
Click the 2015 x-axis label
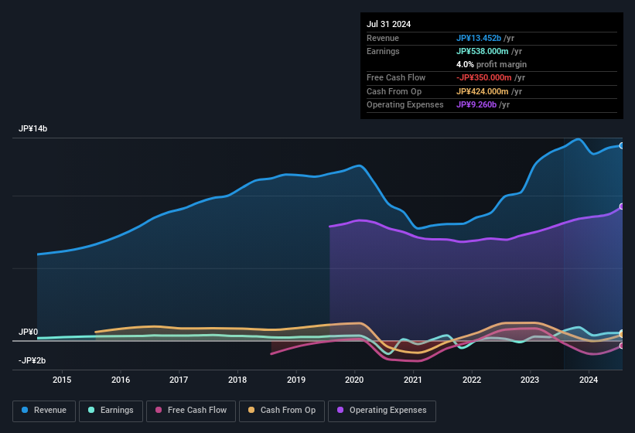62,380
